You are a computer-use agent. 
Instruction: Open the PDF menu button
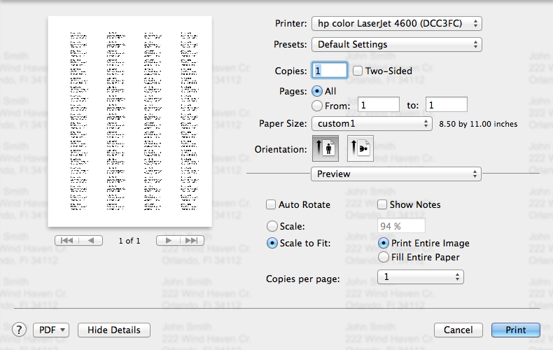(51, 330)
